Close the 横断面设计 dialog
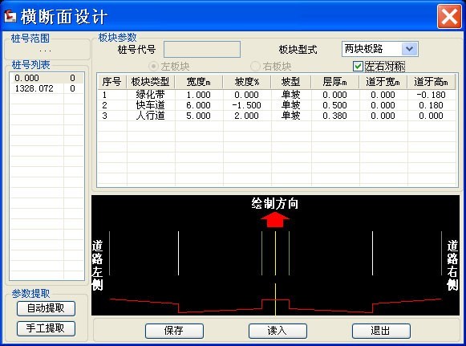 click(x=449, y=17)
